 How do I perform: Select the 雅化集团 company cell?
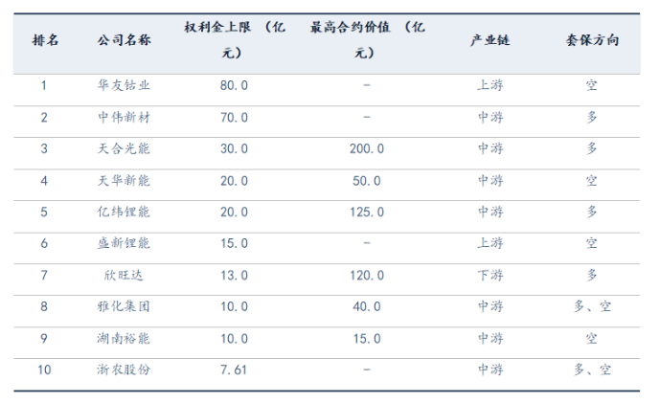(124, 306)
